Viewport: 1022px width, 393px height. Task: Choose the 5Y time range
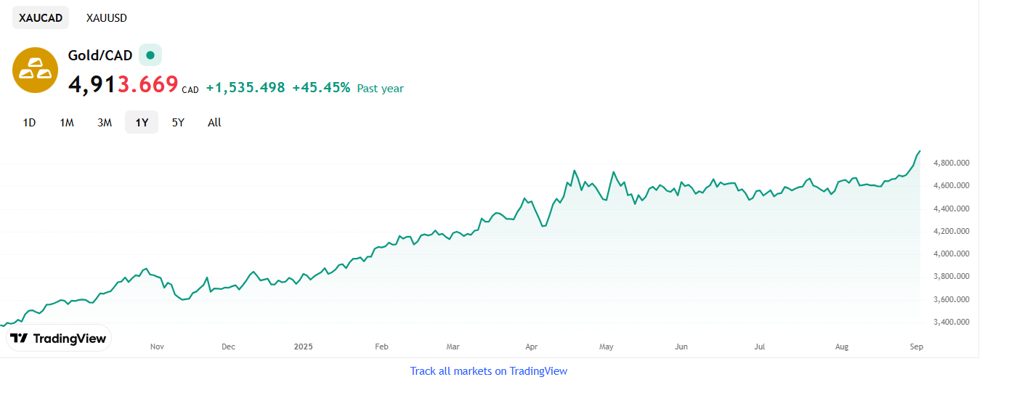pos(178,123)
